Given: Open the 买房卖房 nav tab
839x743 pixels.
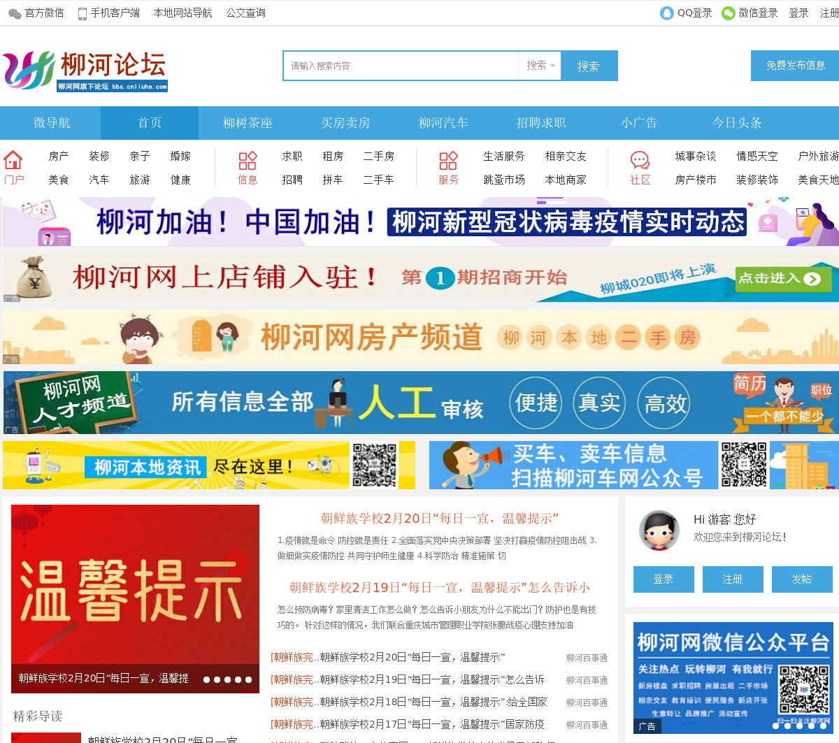Looking at the screenshot, I should (345, 123).
